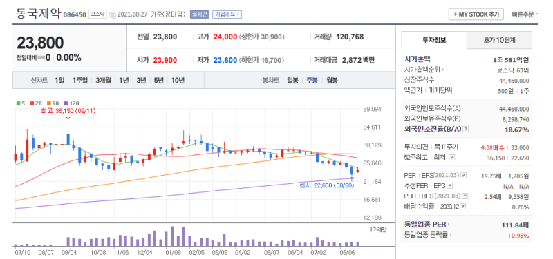Image resolution: width=553 pixels, height=259 pixels.
Task: Click the 코스닥 market badge
Action: [x=97, y=14]
